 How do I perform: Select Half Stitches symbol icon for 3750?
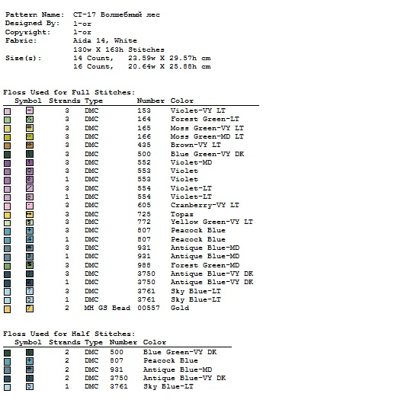click(30, 379)
